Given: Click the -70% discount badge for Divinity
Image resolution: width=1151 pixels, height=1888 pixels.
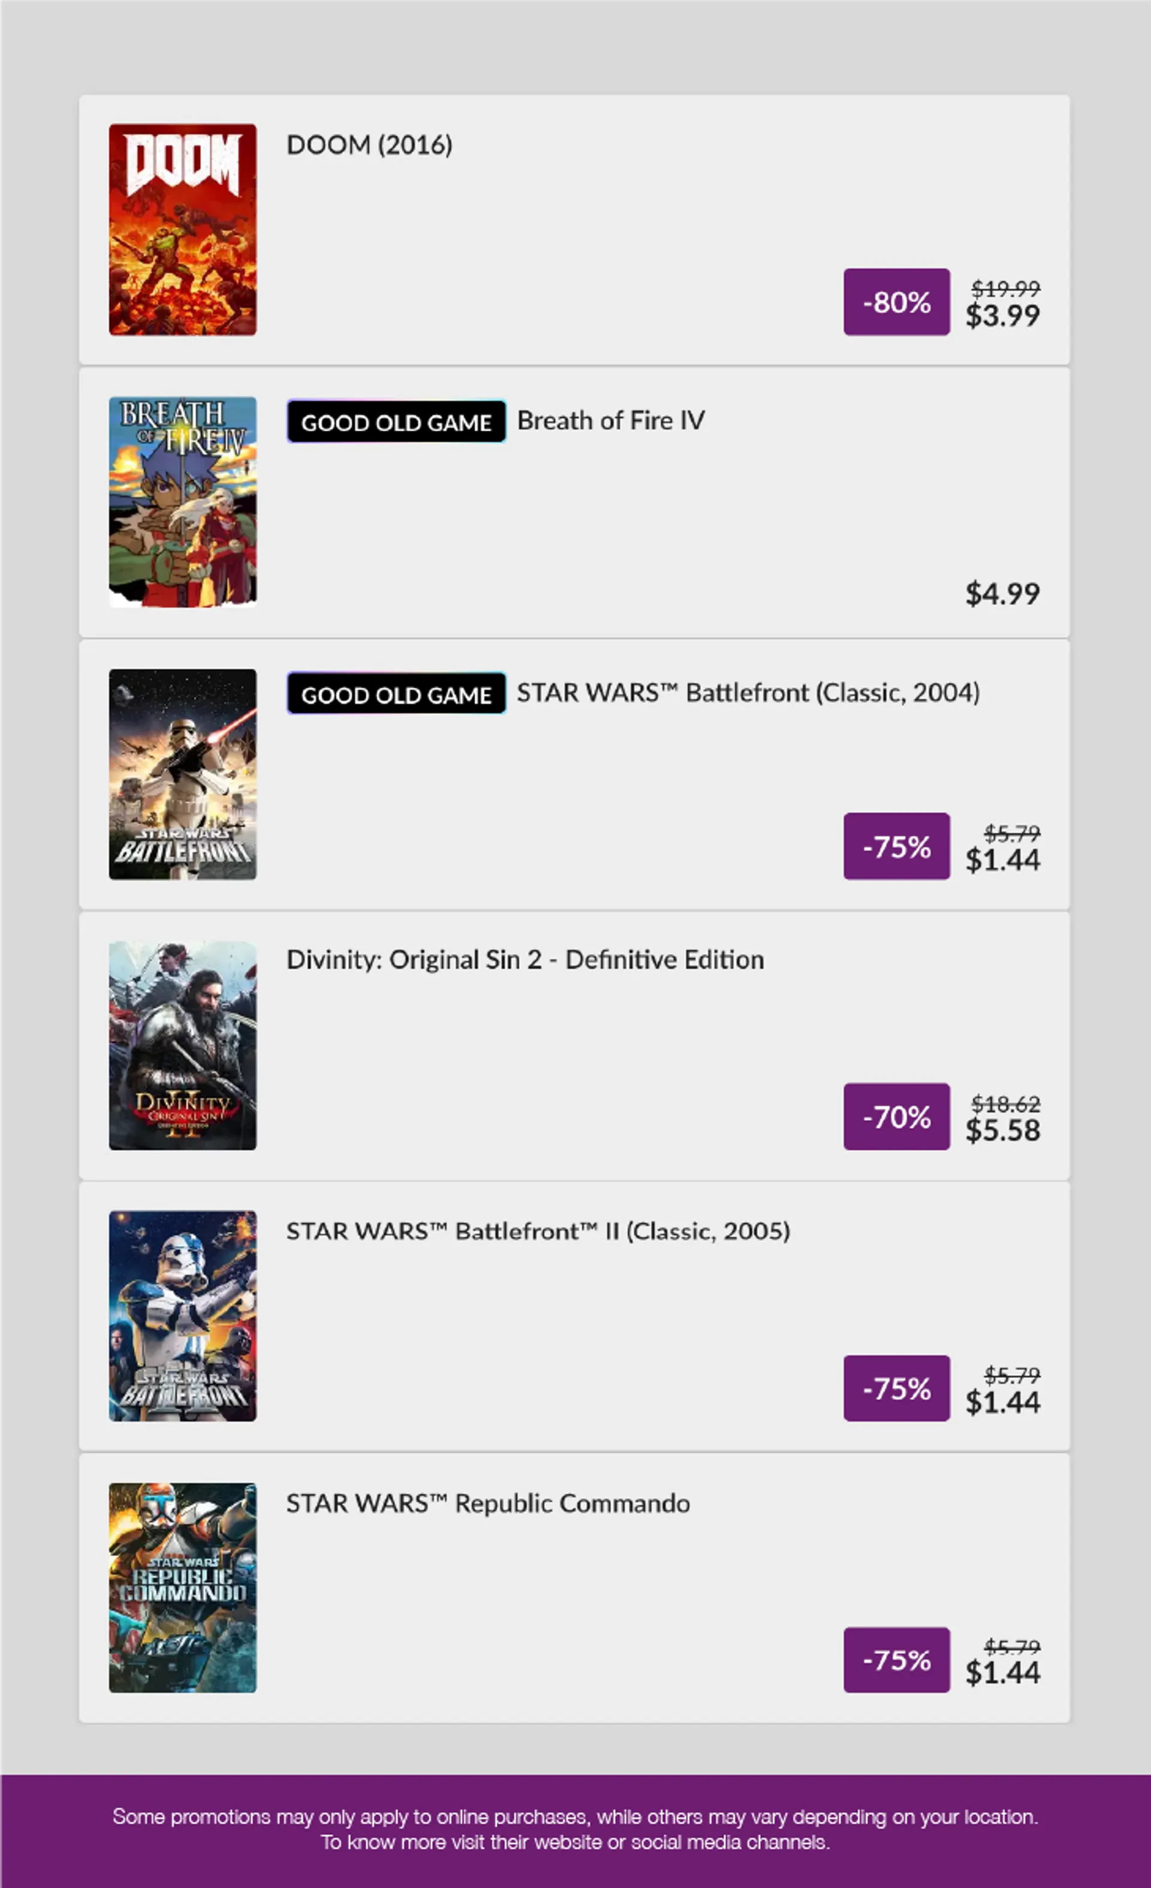Looking at the screenshot, I should (x=897, y=1116).
